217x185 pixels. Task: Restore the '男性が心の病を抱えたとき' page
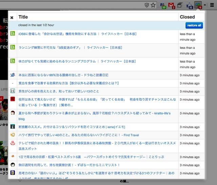coord(59,91)
